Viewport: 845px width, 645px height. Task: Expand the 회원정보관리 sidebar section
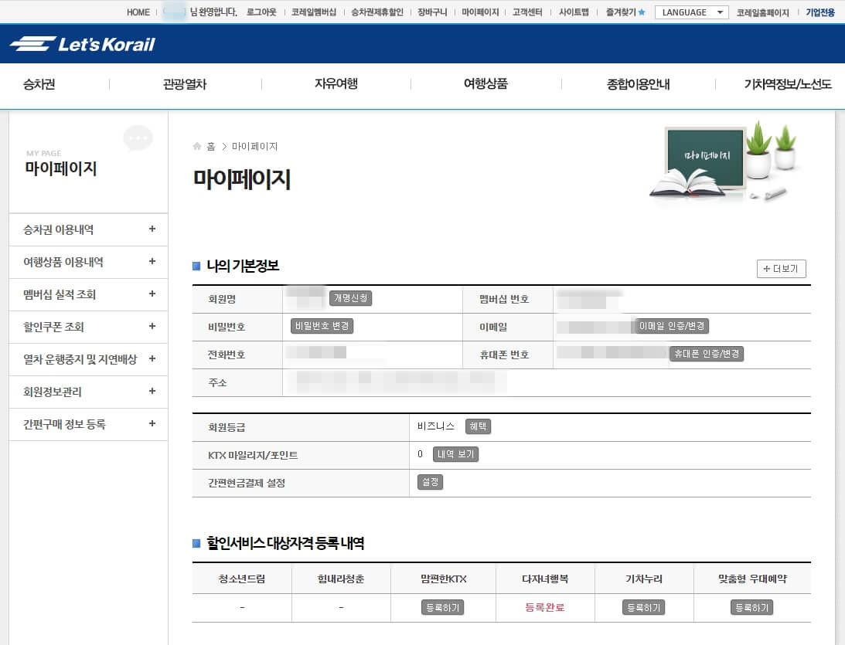coord(87,392)
